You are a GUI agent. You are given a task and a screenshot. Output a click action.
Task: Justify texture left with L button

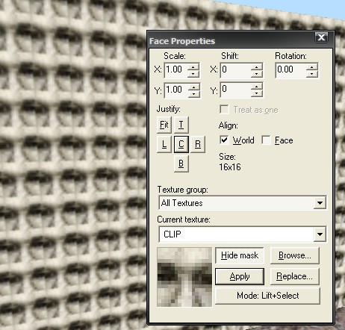(x=164, y=144)
